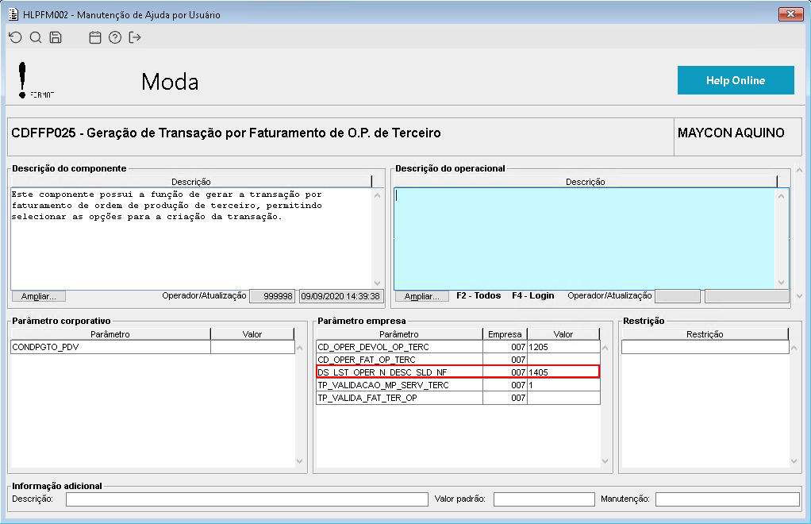Click operator code field 999998
811x524 pixels.
tap(272, 296)
